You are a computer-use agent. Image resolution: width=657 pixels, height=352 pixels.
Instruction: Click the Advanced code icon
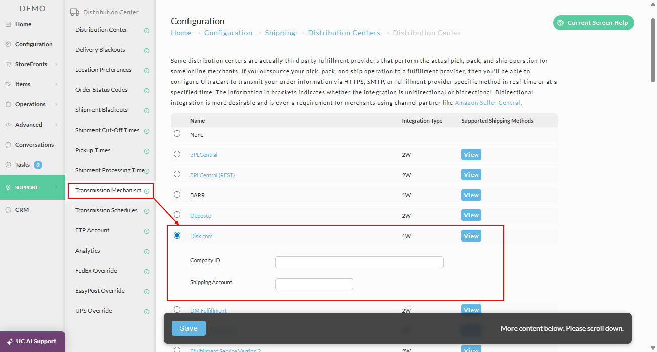coord(8,125)
